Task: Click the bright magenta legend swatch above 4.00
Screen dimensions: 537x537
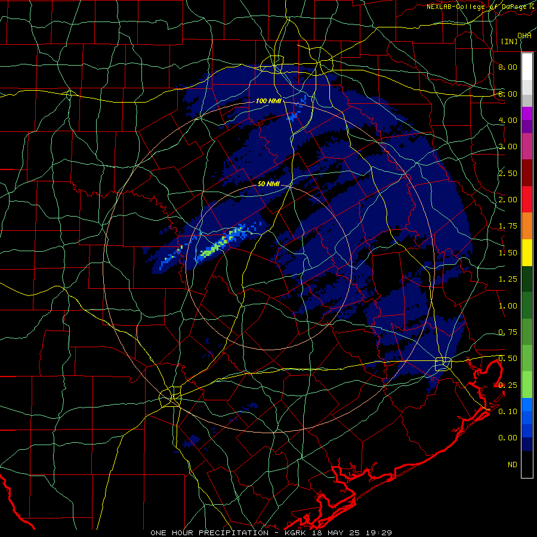Action: (x=527, y=113)
